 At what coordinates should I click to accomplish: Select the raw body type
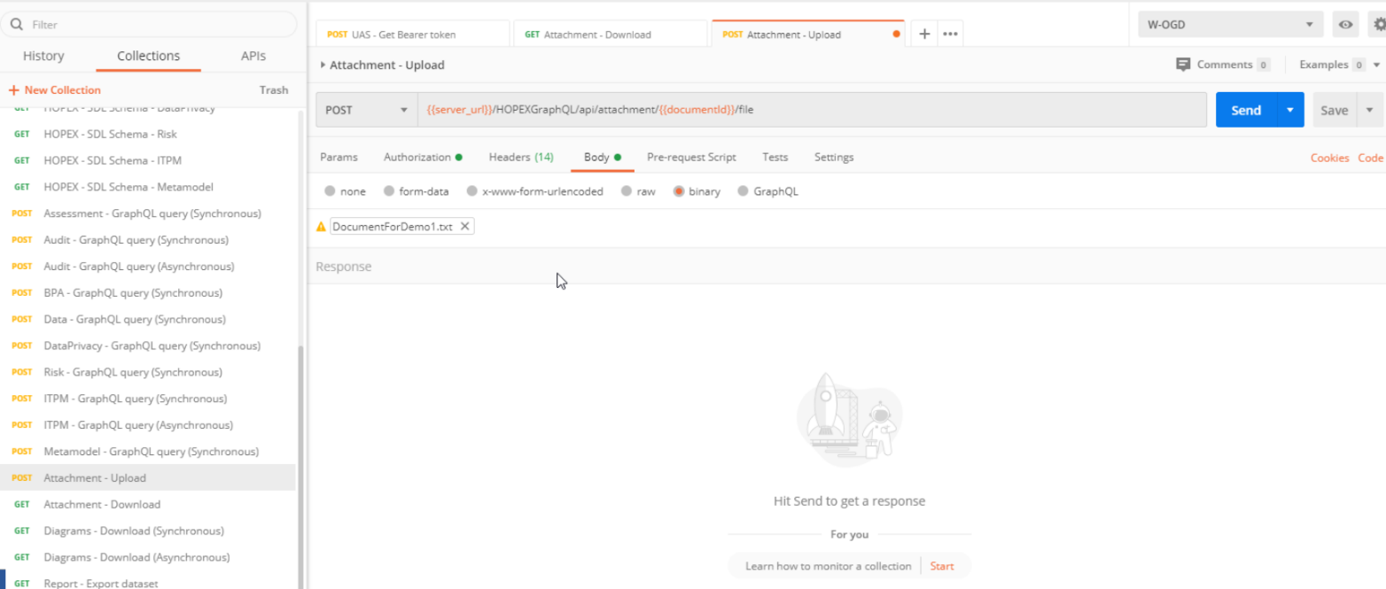[x=627, y=191]
